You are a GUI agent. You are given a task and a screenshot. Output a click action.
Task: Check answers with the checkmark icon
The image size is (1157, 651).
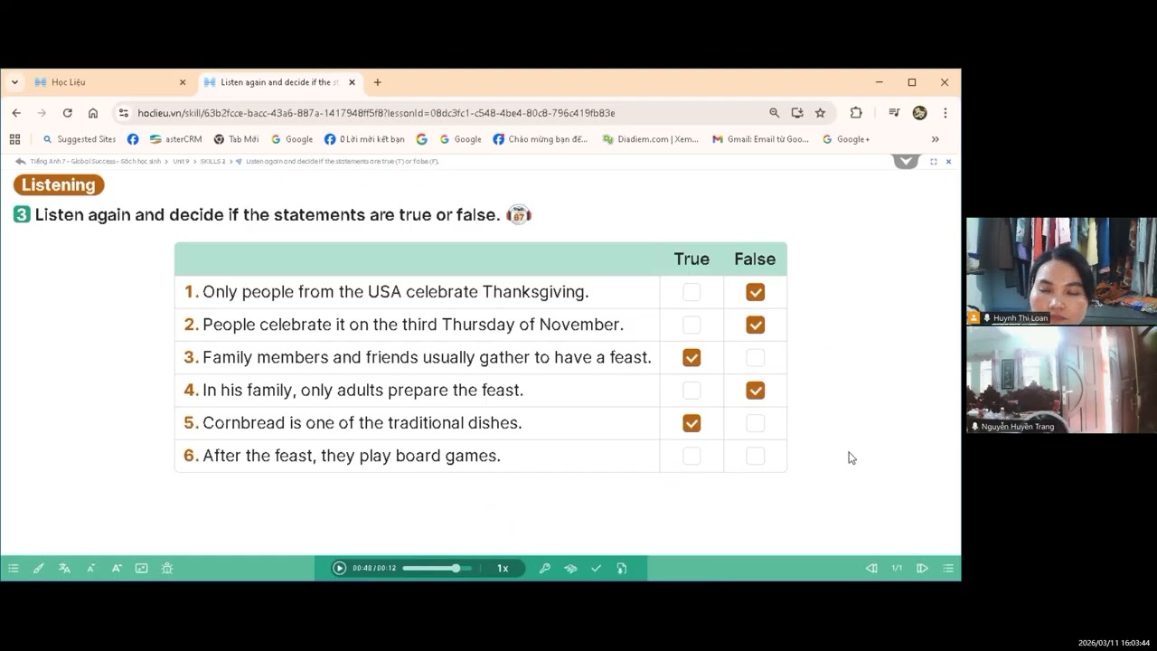point(596,569)
